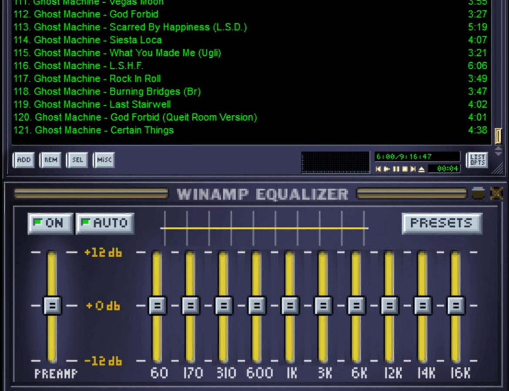This screenshot has height=391, width=509.
Task: Click the 310 Hz band slider handle
Action: [x=224, y=305]
